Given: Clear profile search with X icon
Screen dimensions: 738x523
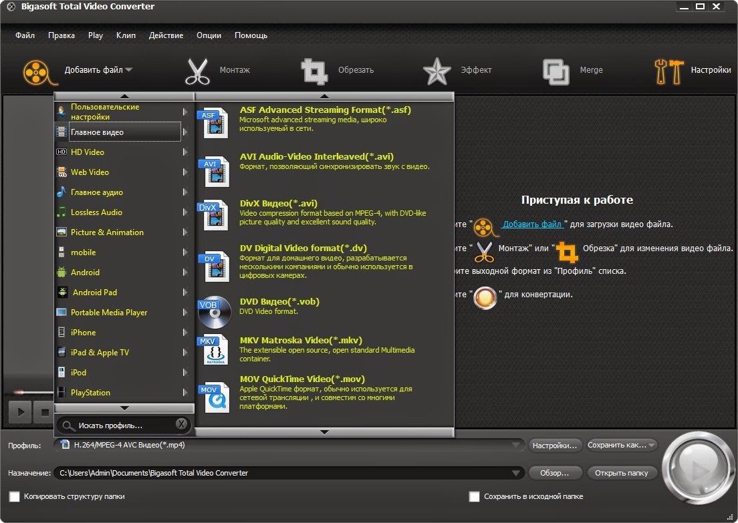Looking at the screenshot, I should coord(181,423).
